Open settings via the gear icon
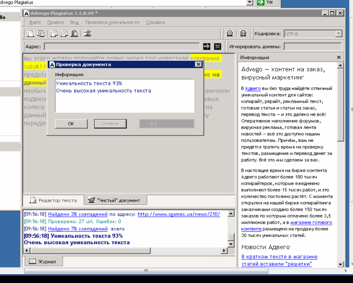Viewport: 353px width, 283px height. click(x=230, y=33)
